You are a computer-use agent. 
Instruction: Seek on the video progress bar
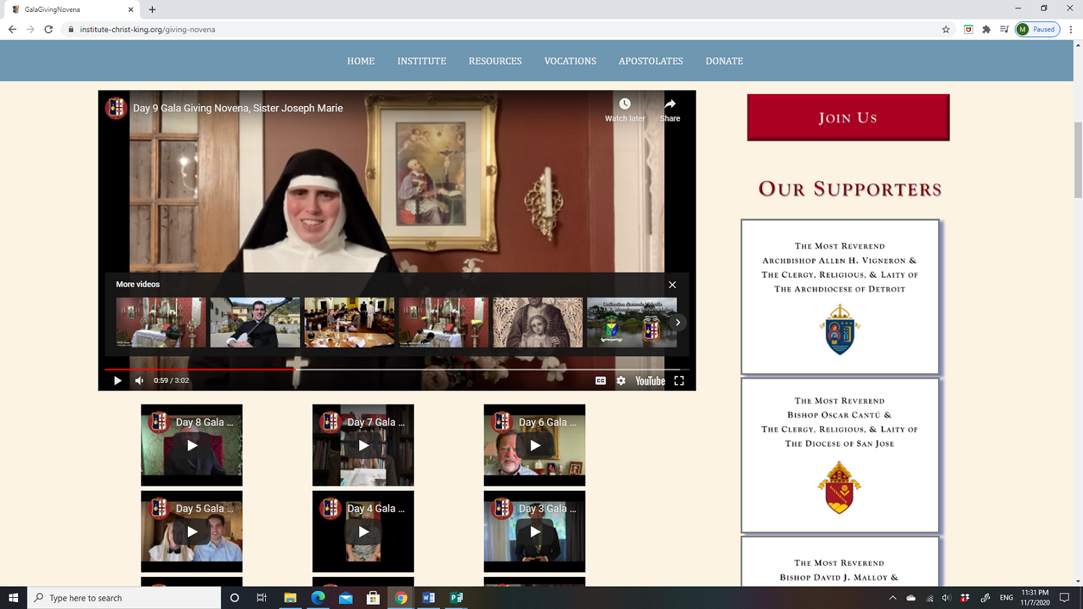[397, 369]
